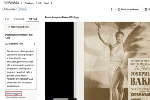Click the right chevron after Next

(51, 3)
